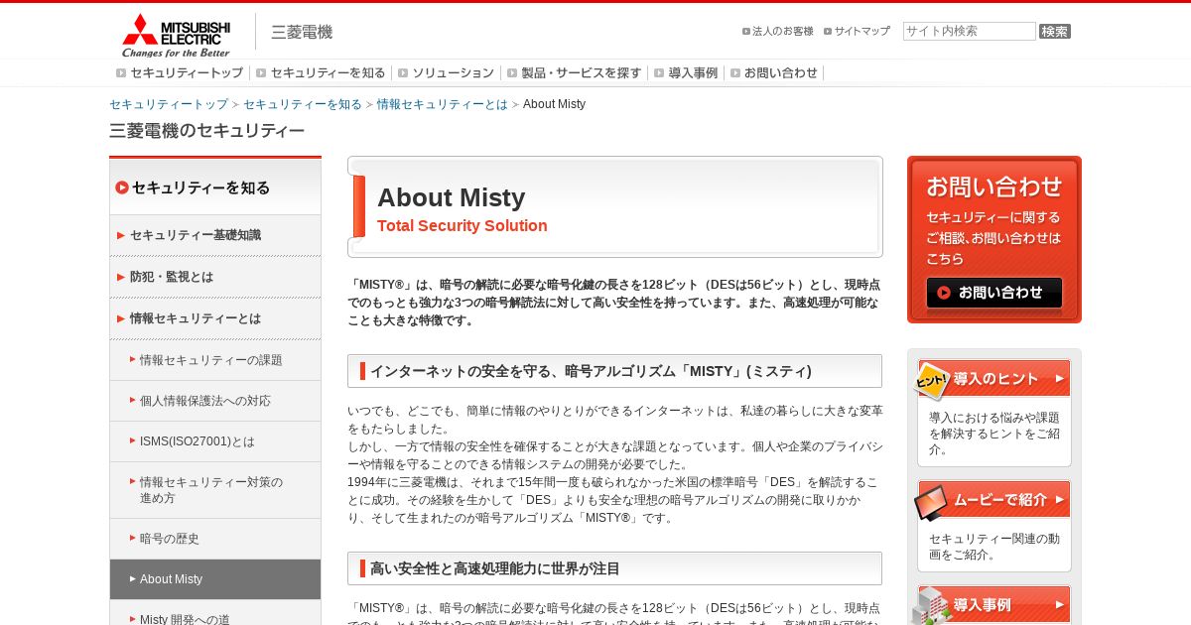Click the black お問い合わせ button
The height and width of the screenshot is (625, 1191).
tap(994, 293)
